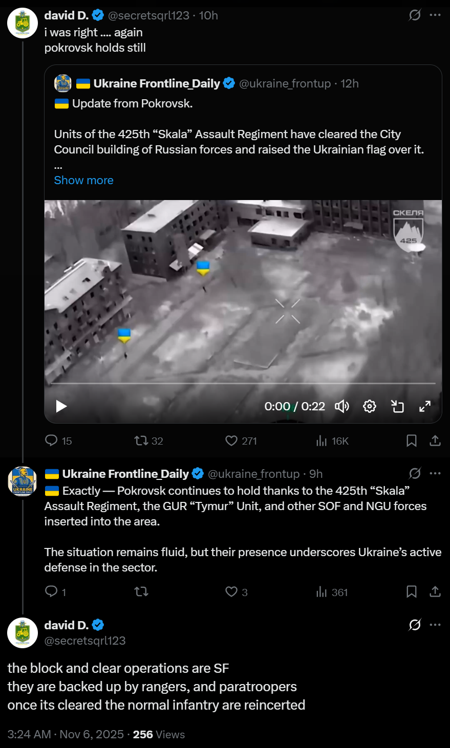Expand quoted text with Show more
This screenshot has height=748, width=450.
tap(84, 180)
